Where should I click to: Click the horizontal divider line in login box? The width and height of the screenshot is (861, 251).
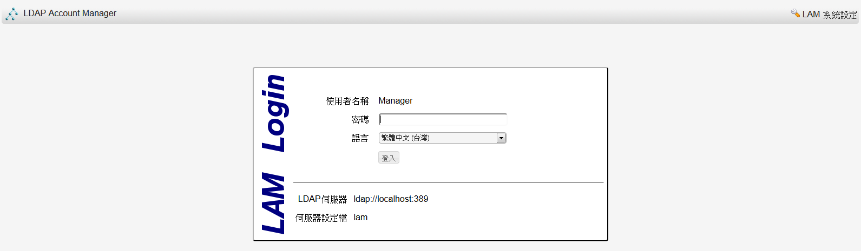pos(448,182)
